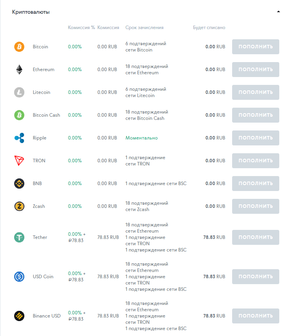
Task: Click the Bitcoin Cash green icon
Action: 19,115
